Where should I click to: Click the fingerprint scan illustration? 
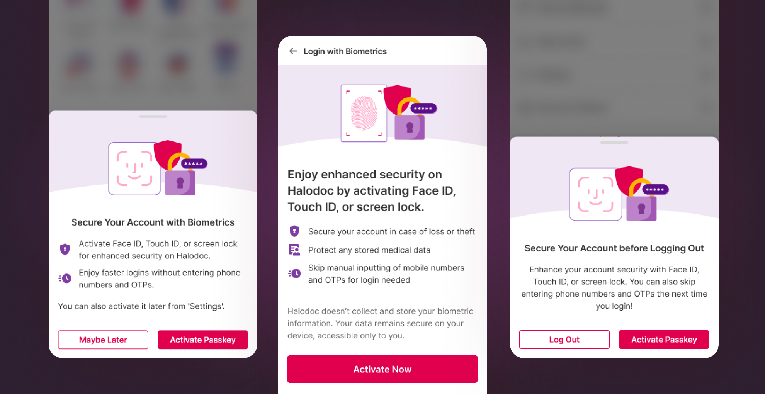(364, 113)
